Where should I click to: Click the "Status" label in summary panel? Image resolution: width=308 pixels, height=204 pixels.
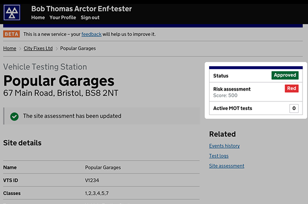coord(221,76)
